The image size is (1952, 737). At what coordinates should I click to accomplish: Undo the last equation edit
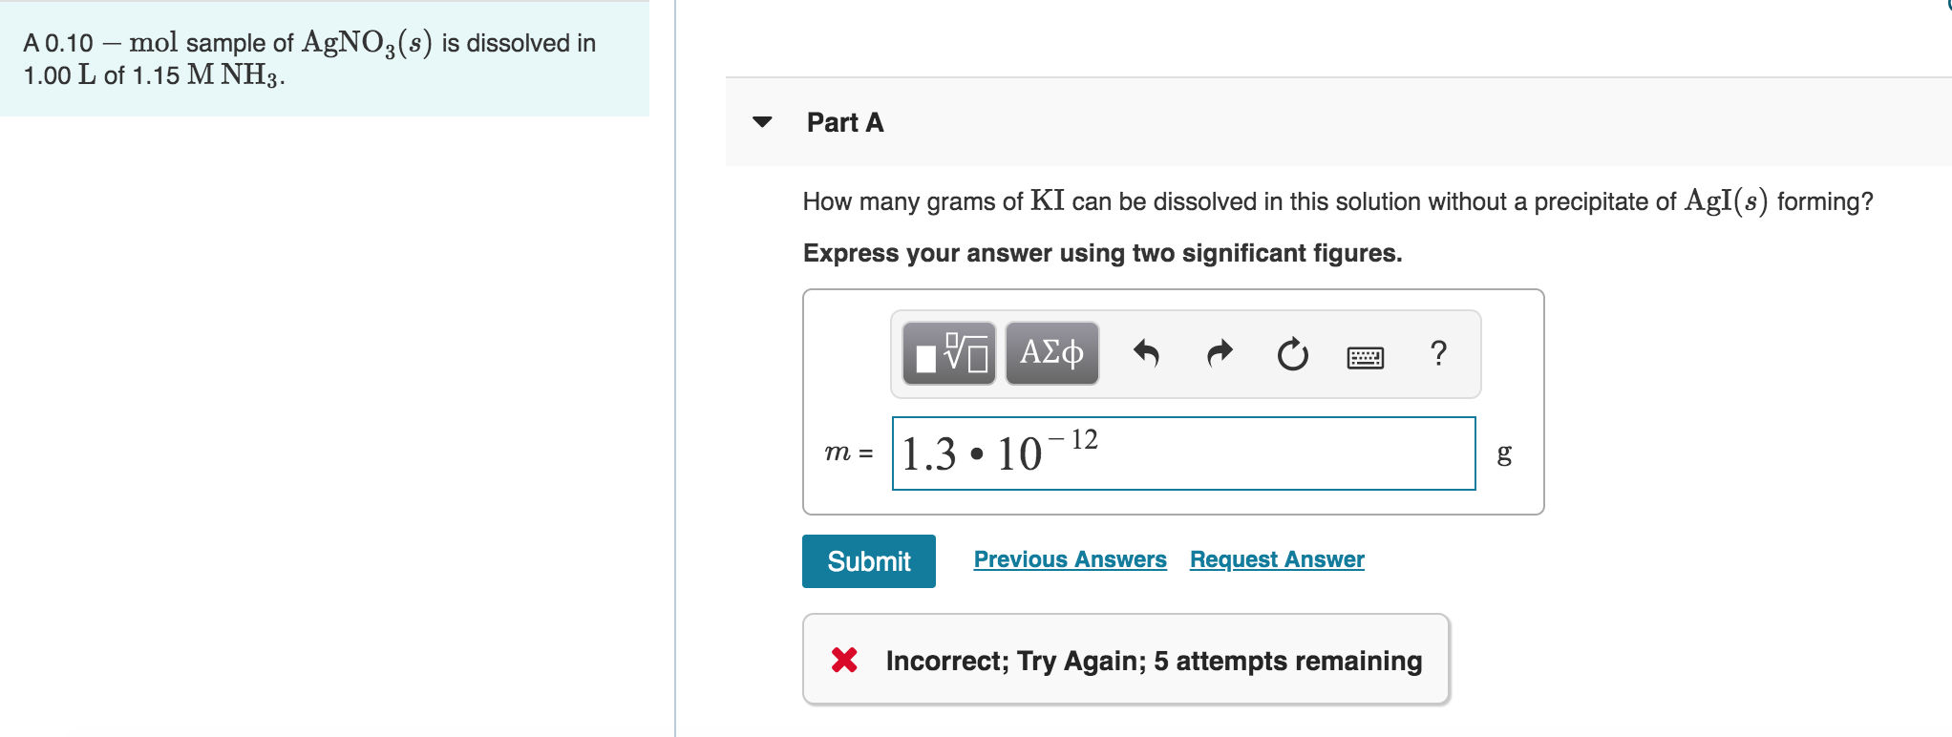click(x=1147, y=353)
